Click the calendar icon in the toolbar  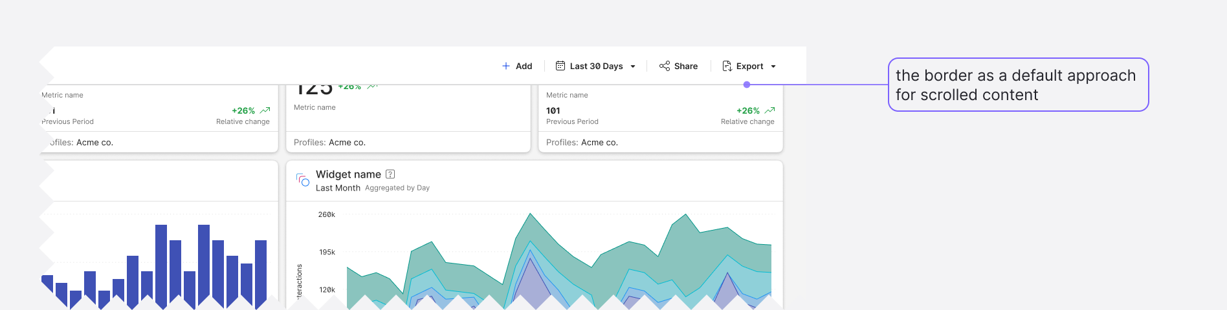pos(560,66)
